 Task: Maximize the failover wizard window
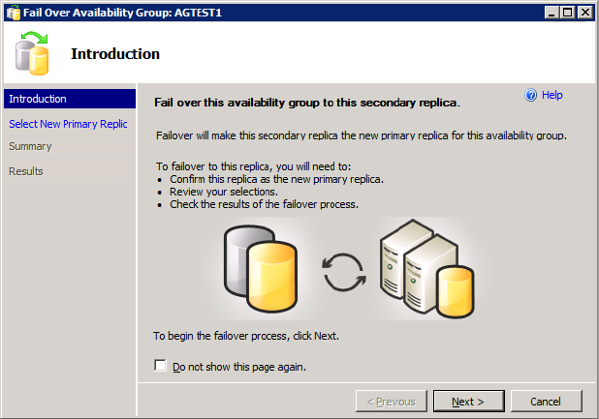568,12
